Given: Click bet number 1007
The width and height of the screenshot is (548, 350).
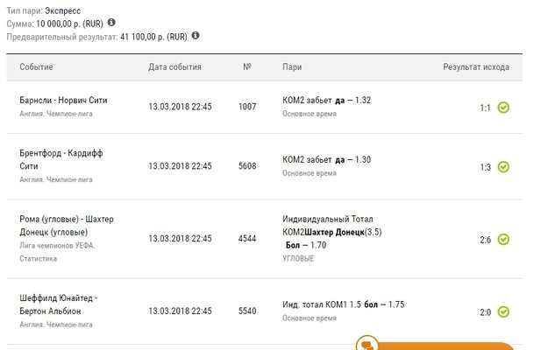Looking at the screenshot, I should tap(247, 107).
